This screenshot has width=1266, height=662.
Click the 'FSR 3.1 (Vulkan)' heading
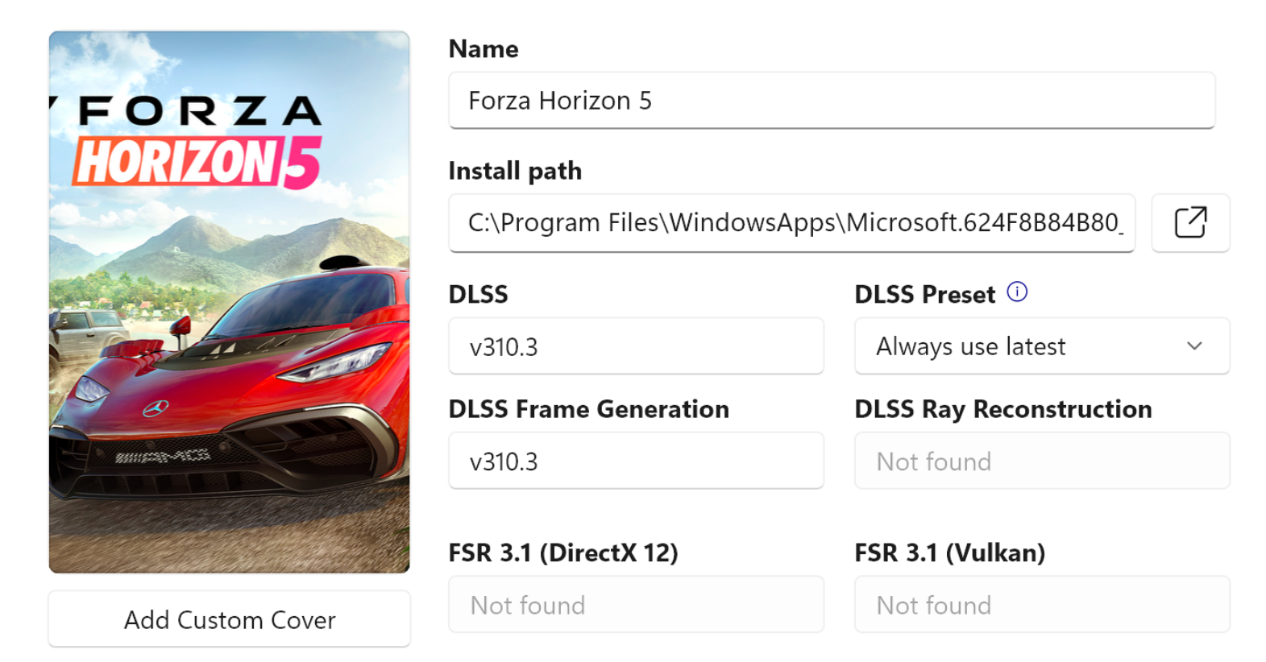949,552
